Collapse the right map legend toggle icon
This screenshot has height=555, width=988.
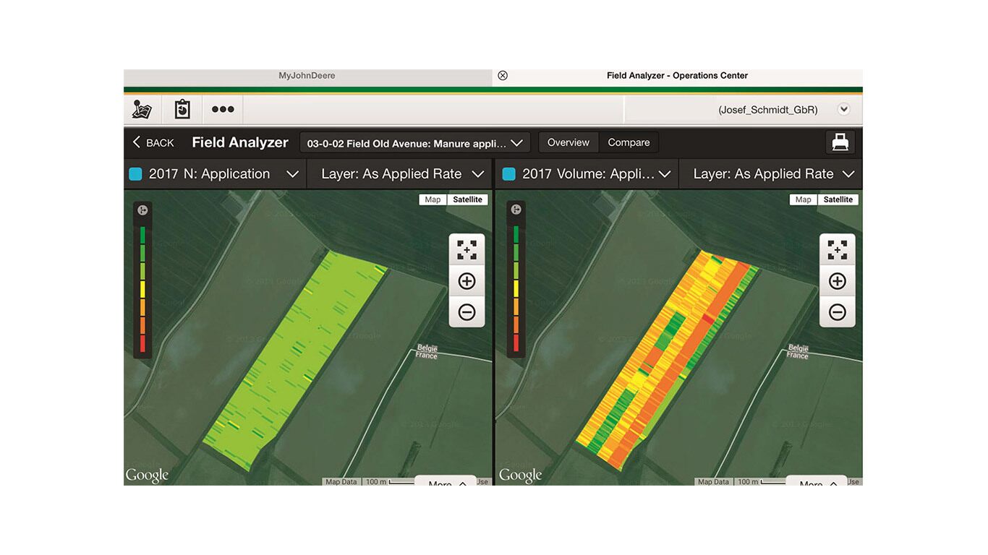coord(516,210)
